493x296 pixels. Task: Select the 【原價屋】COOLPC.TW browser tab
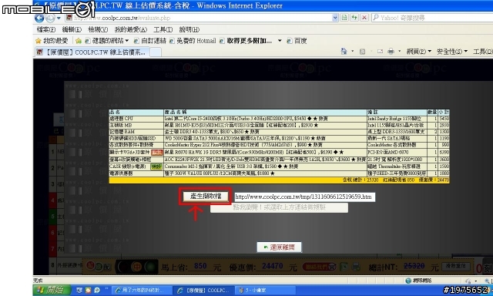click(92, 52)
